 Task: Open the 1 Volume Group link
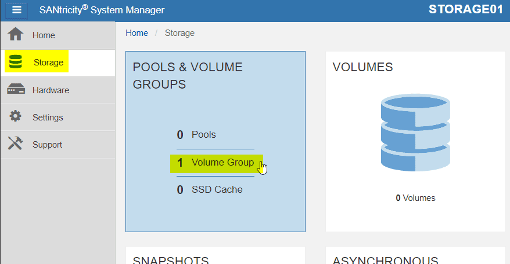[216, 163]
